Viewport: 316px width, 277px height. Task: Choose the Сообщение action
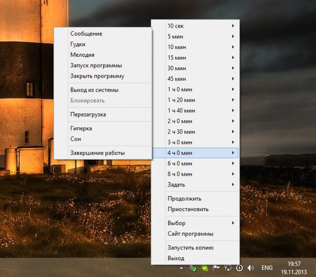[x=103, y=34]
